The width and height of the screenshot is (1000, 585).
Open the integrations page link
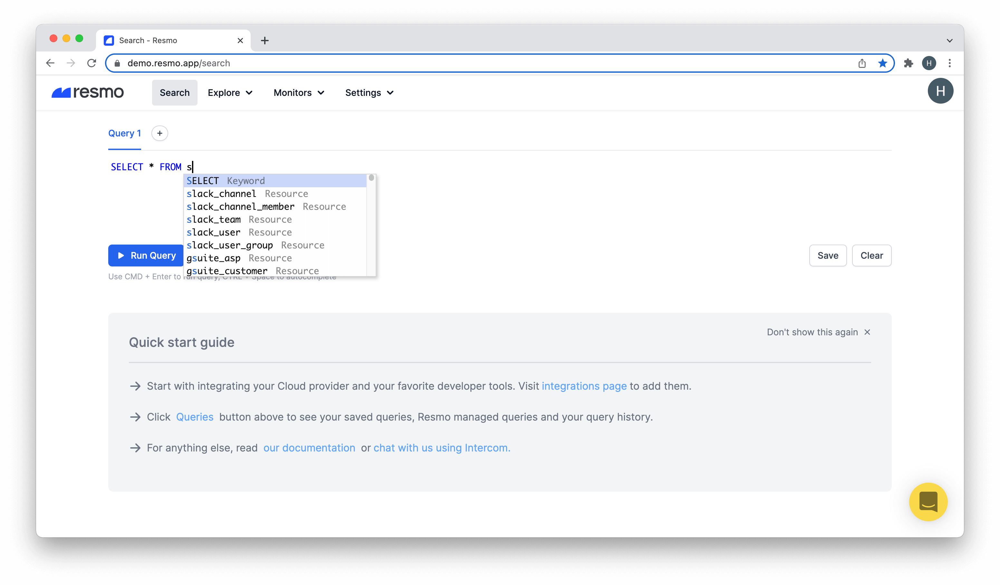click(584, 386)
